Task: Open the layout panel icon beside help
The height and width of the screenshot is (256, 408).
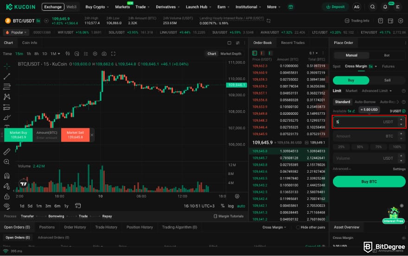Action: 390,21
